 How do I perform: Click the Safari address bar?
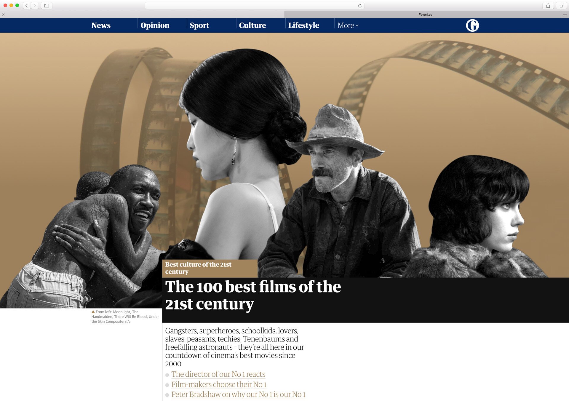[254, 6]
